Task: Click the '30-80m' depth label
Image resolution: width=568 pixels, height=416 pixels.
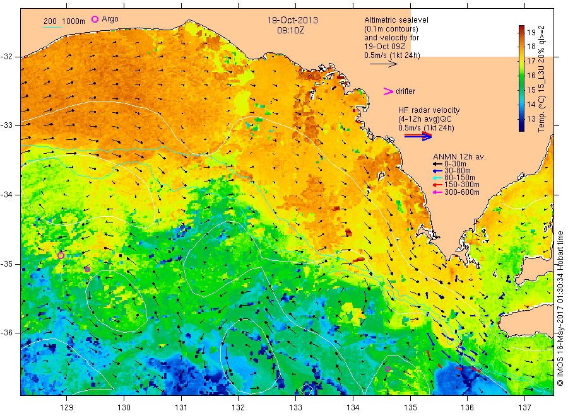Action: point(457,171)
